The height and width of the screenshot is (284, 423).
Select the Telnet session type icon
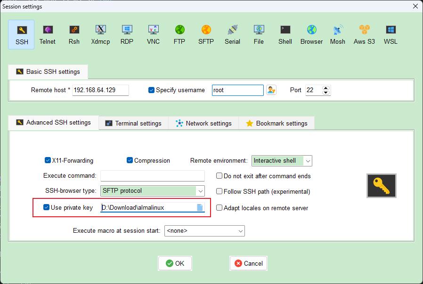pyautogui.click(x=47, y=35)
